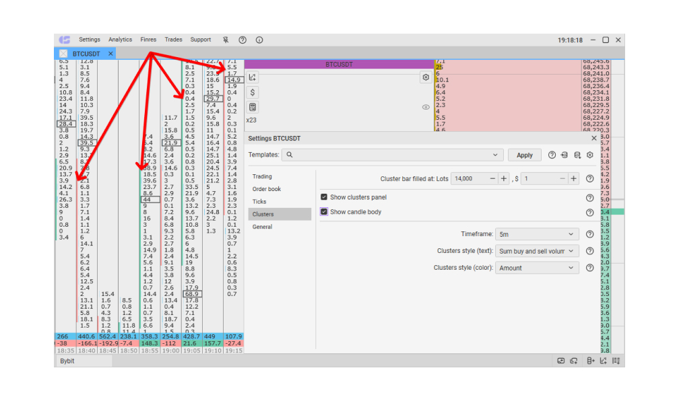
Task: Increase dollar value with plus button
Action: click(574, 179)
